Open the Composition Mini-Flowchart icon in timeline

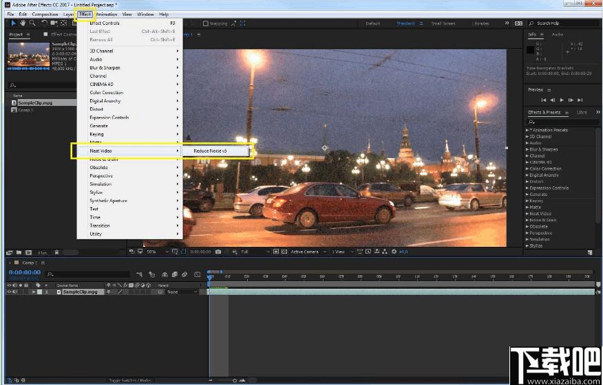tap(140, 274)
